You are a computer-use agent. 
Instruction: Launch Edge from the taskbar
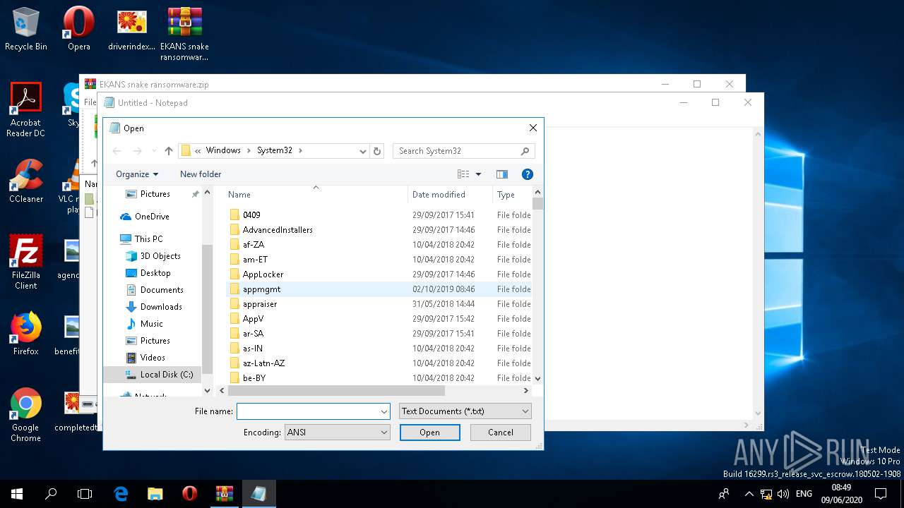[121, 494]
